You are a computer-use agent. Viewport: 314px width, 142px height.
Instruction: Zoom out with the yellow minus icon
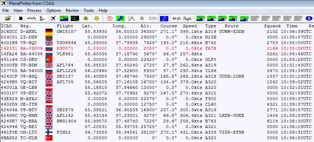pos(97,19)
